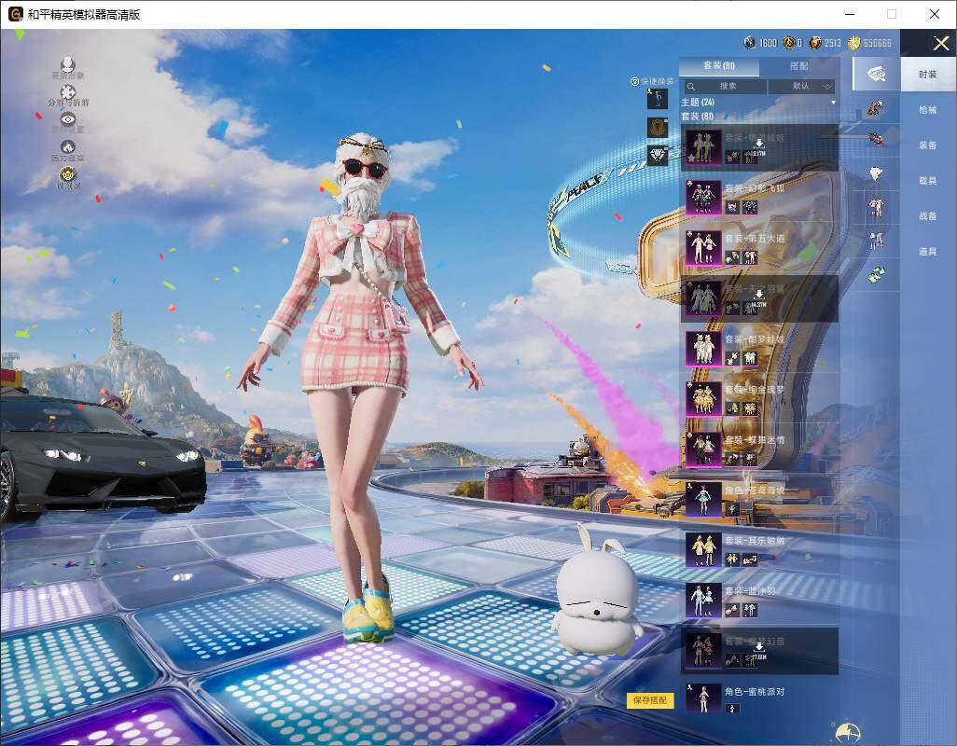Select the 主题 (24) header text
Image resolution: width=957 pixels, height=746 pixels.
coord(698,103)
